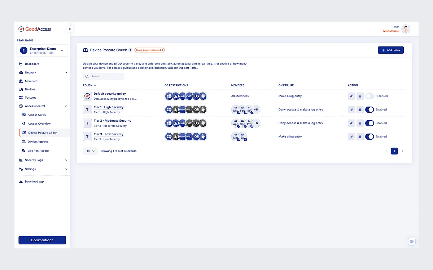Disable the Tier 3 - Low Security toggle
Viewport: 433px width, 270px height.
369,136
